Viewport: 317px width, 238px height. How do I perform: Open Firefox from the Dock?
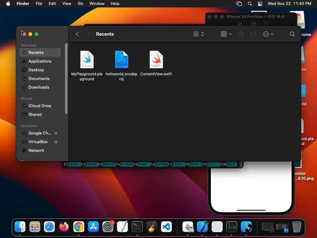pyautogui.click(x=64, y=227)
